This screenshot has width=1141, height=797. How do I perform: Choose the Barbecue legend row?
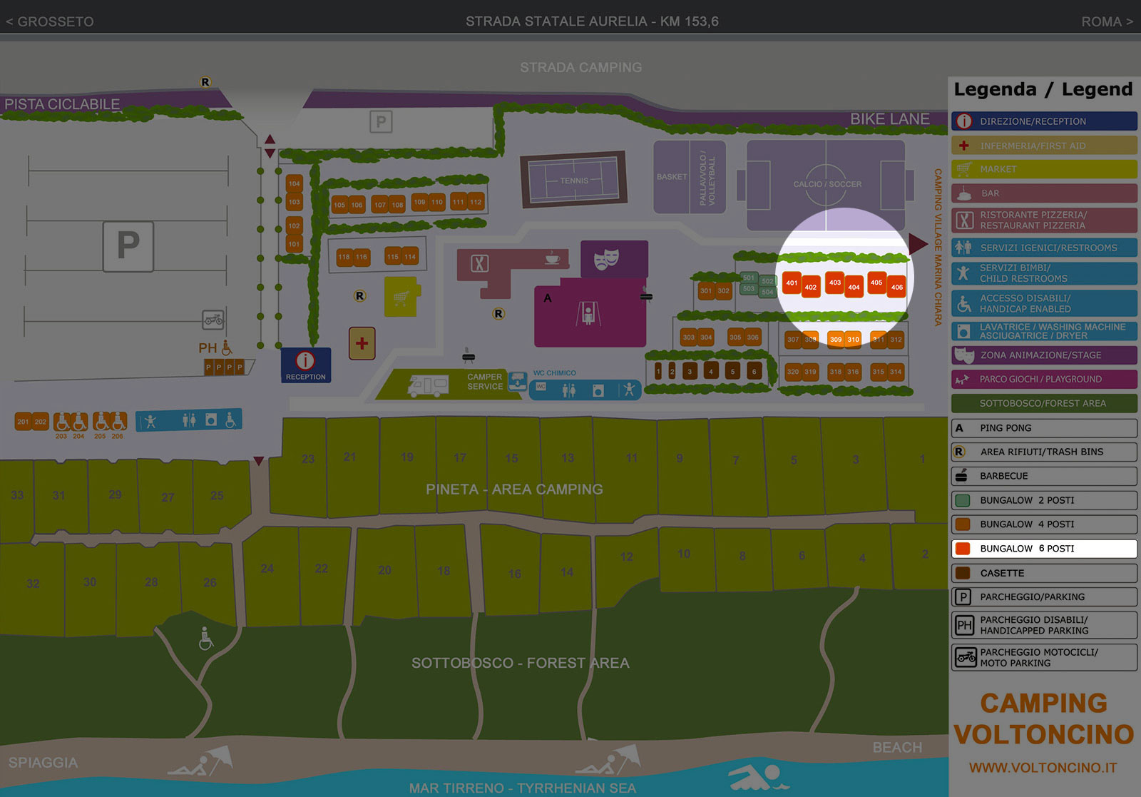(x=1044, y=476)
